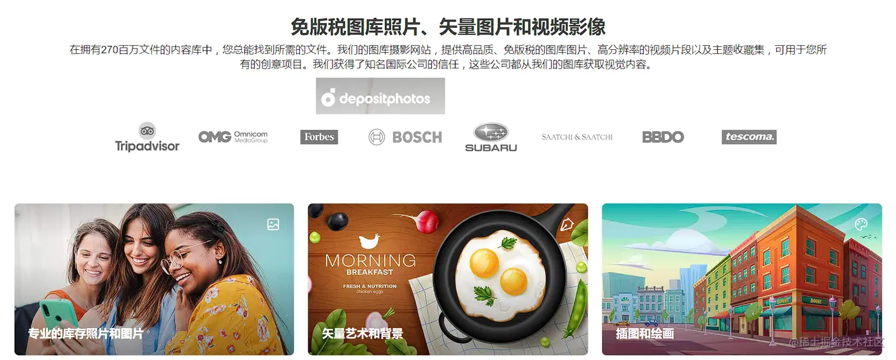The height and width of the screenshot is (360, 896).
Task: Click the cartoon city street illustration
Action: point(742,279)
